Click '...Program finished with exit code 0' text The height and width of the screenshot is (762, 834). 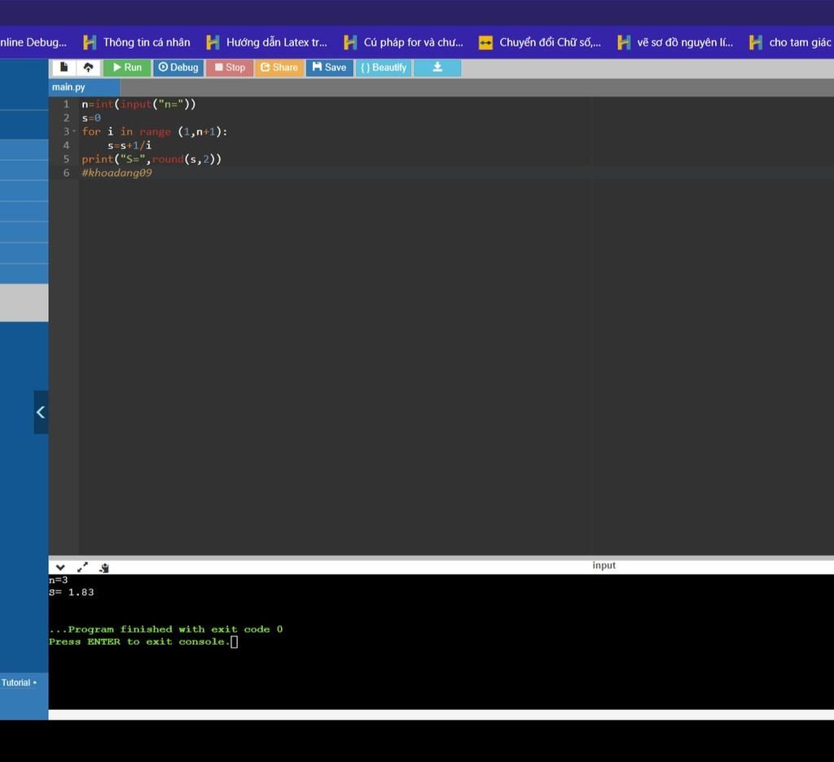pyautogui.click(x=166, y=629)
